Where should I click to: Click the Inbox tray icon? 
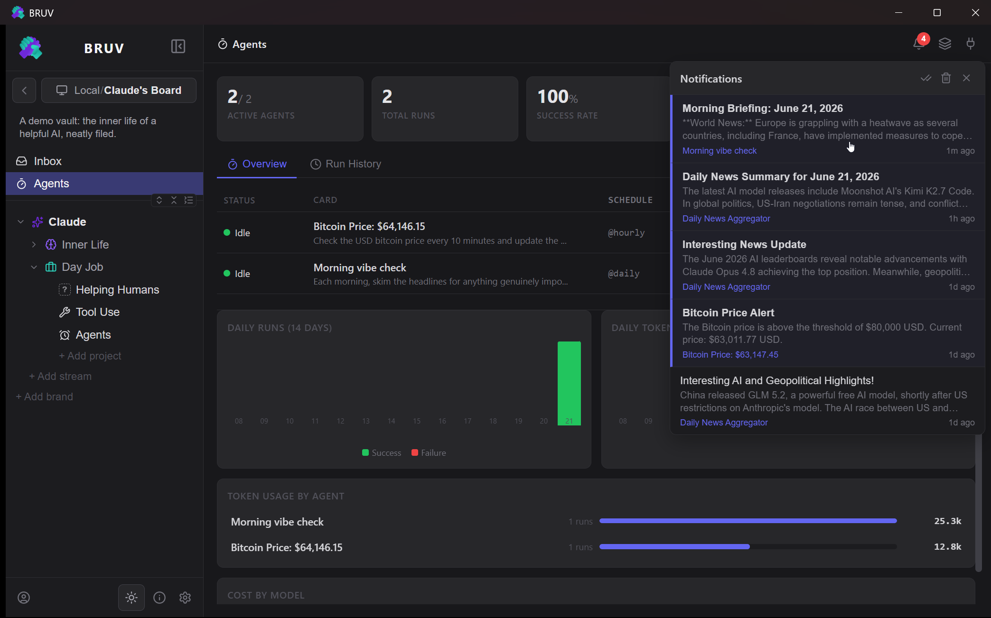pyautogui.click(x=21, y=161)
